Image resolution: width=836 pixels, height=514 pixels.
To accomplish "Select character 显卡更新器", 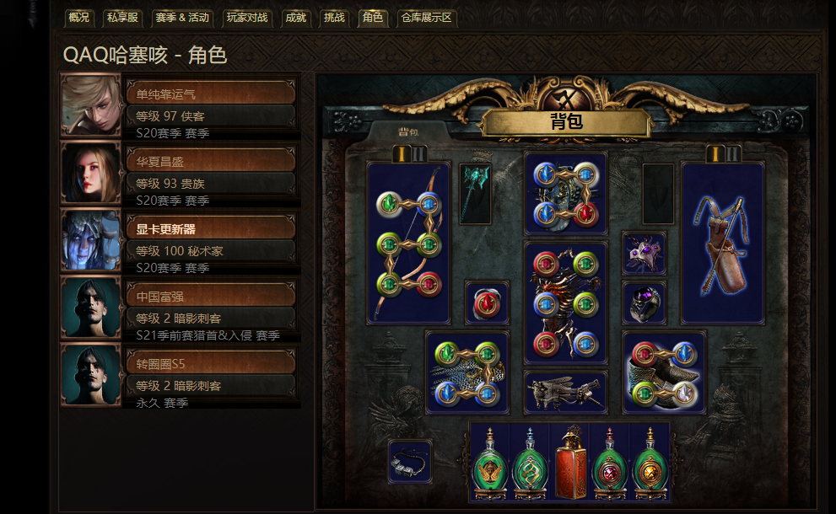I will click(x=211, y=229).
